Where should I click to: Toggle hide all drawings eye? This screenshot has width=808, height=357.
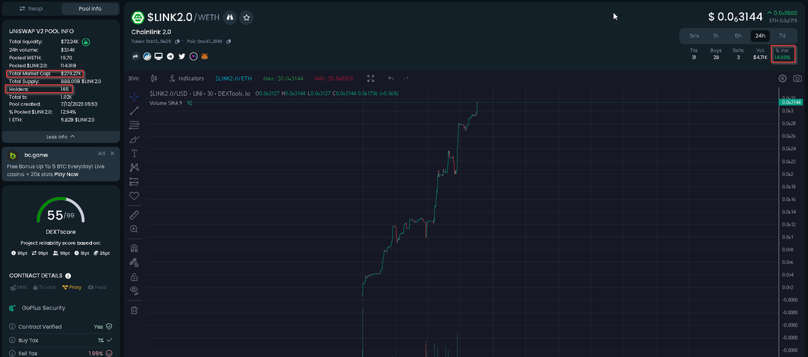click(134, 290)
